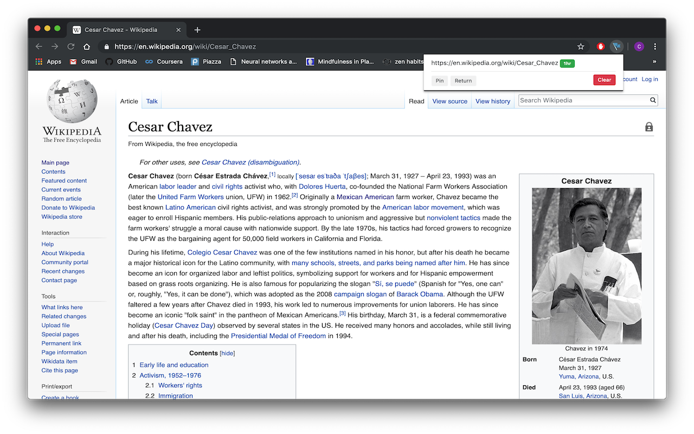Select the Read tab
Image resolution: width=694 pixels, height=434 pixels.
[416, 101]
